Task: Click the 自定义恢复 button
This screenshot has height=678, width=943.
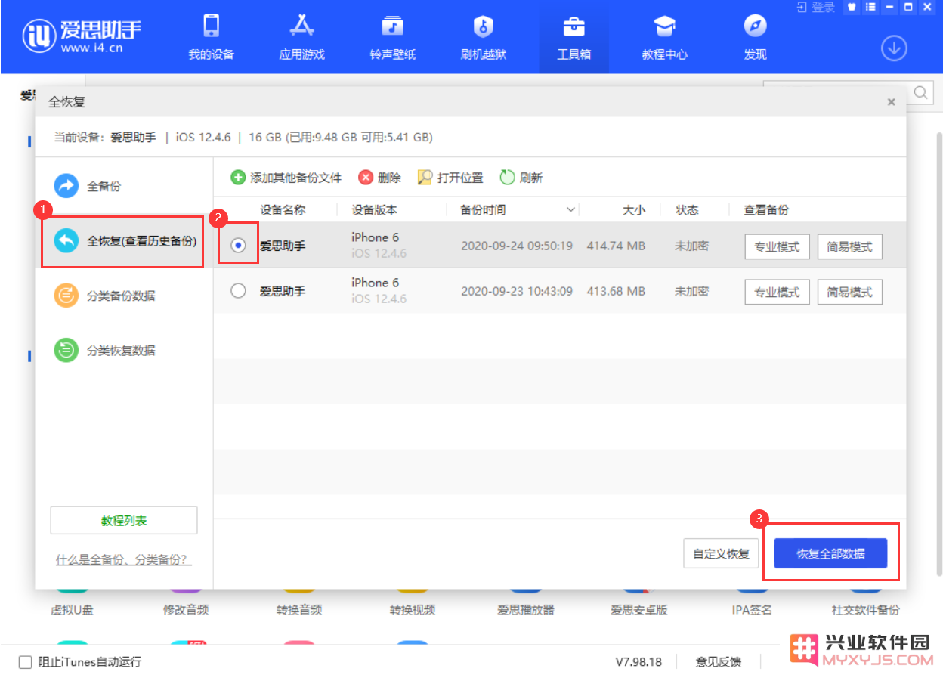Action: [721, 553]
